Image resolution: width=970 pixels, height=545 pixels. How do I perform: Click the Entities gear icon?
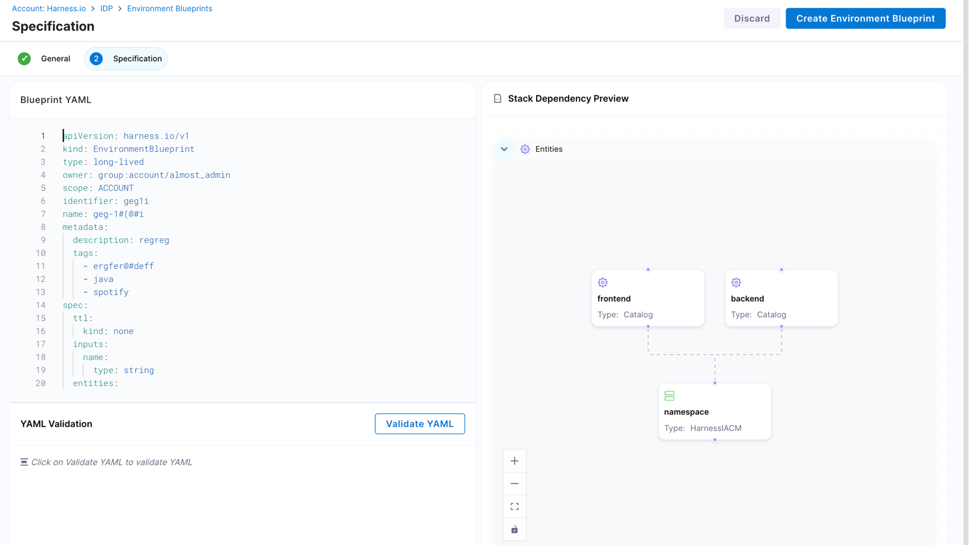(x=525, y=149)
